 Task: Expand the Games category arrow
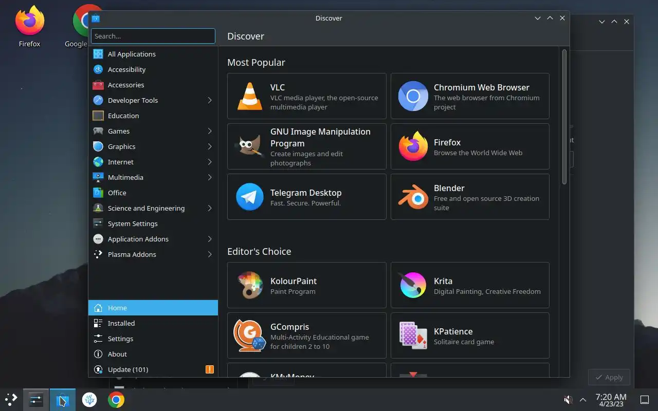pyautogui.click(x=210, y=131)
